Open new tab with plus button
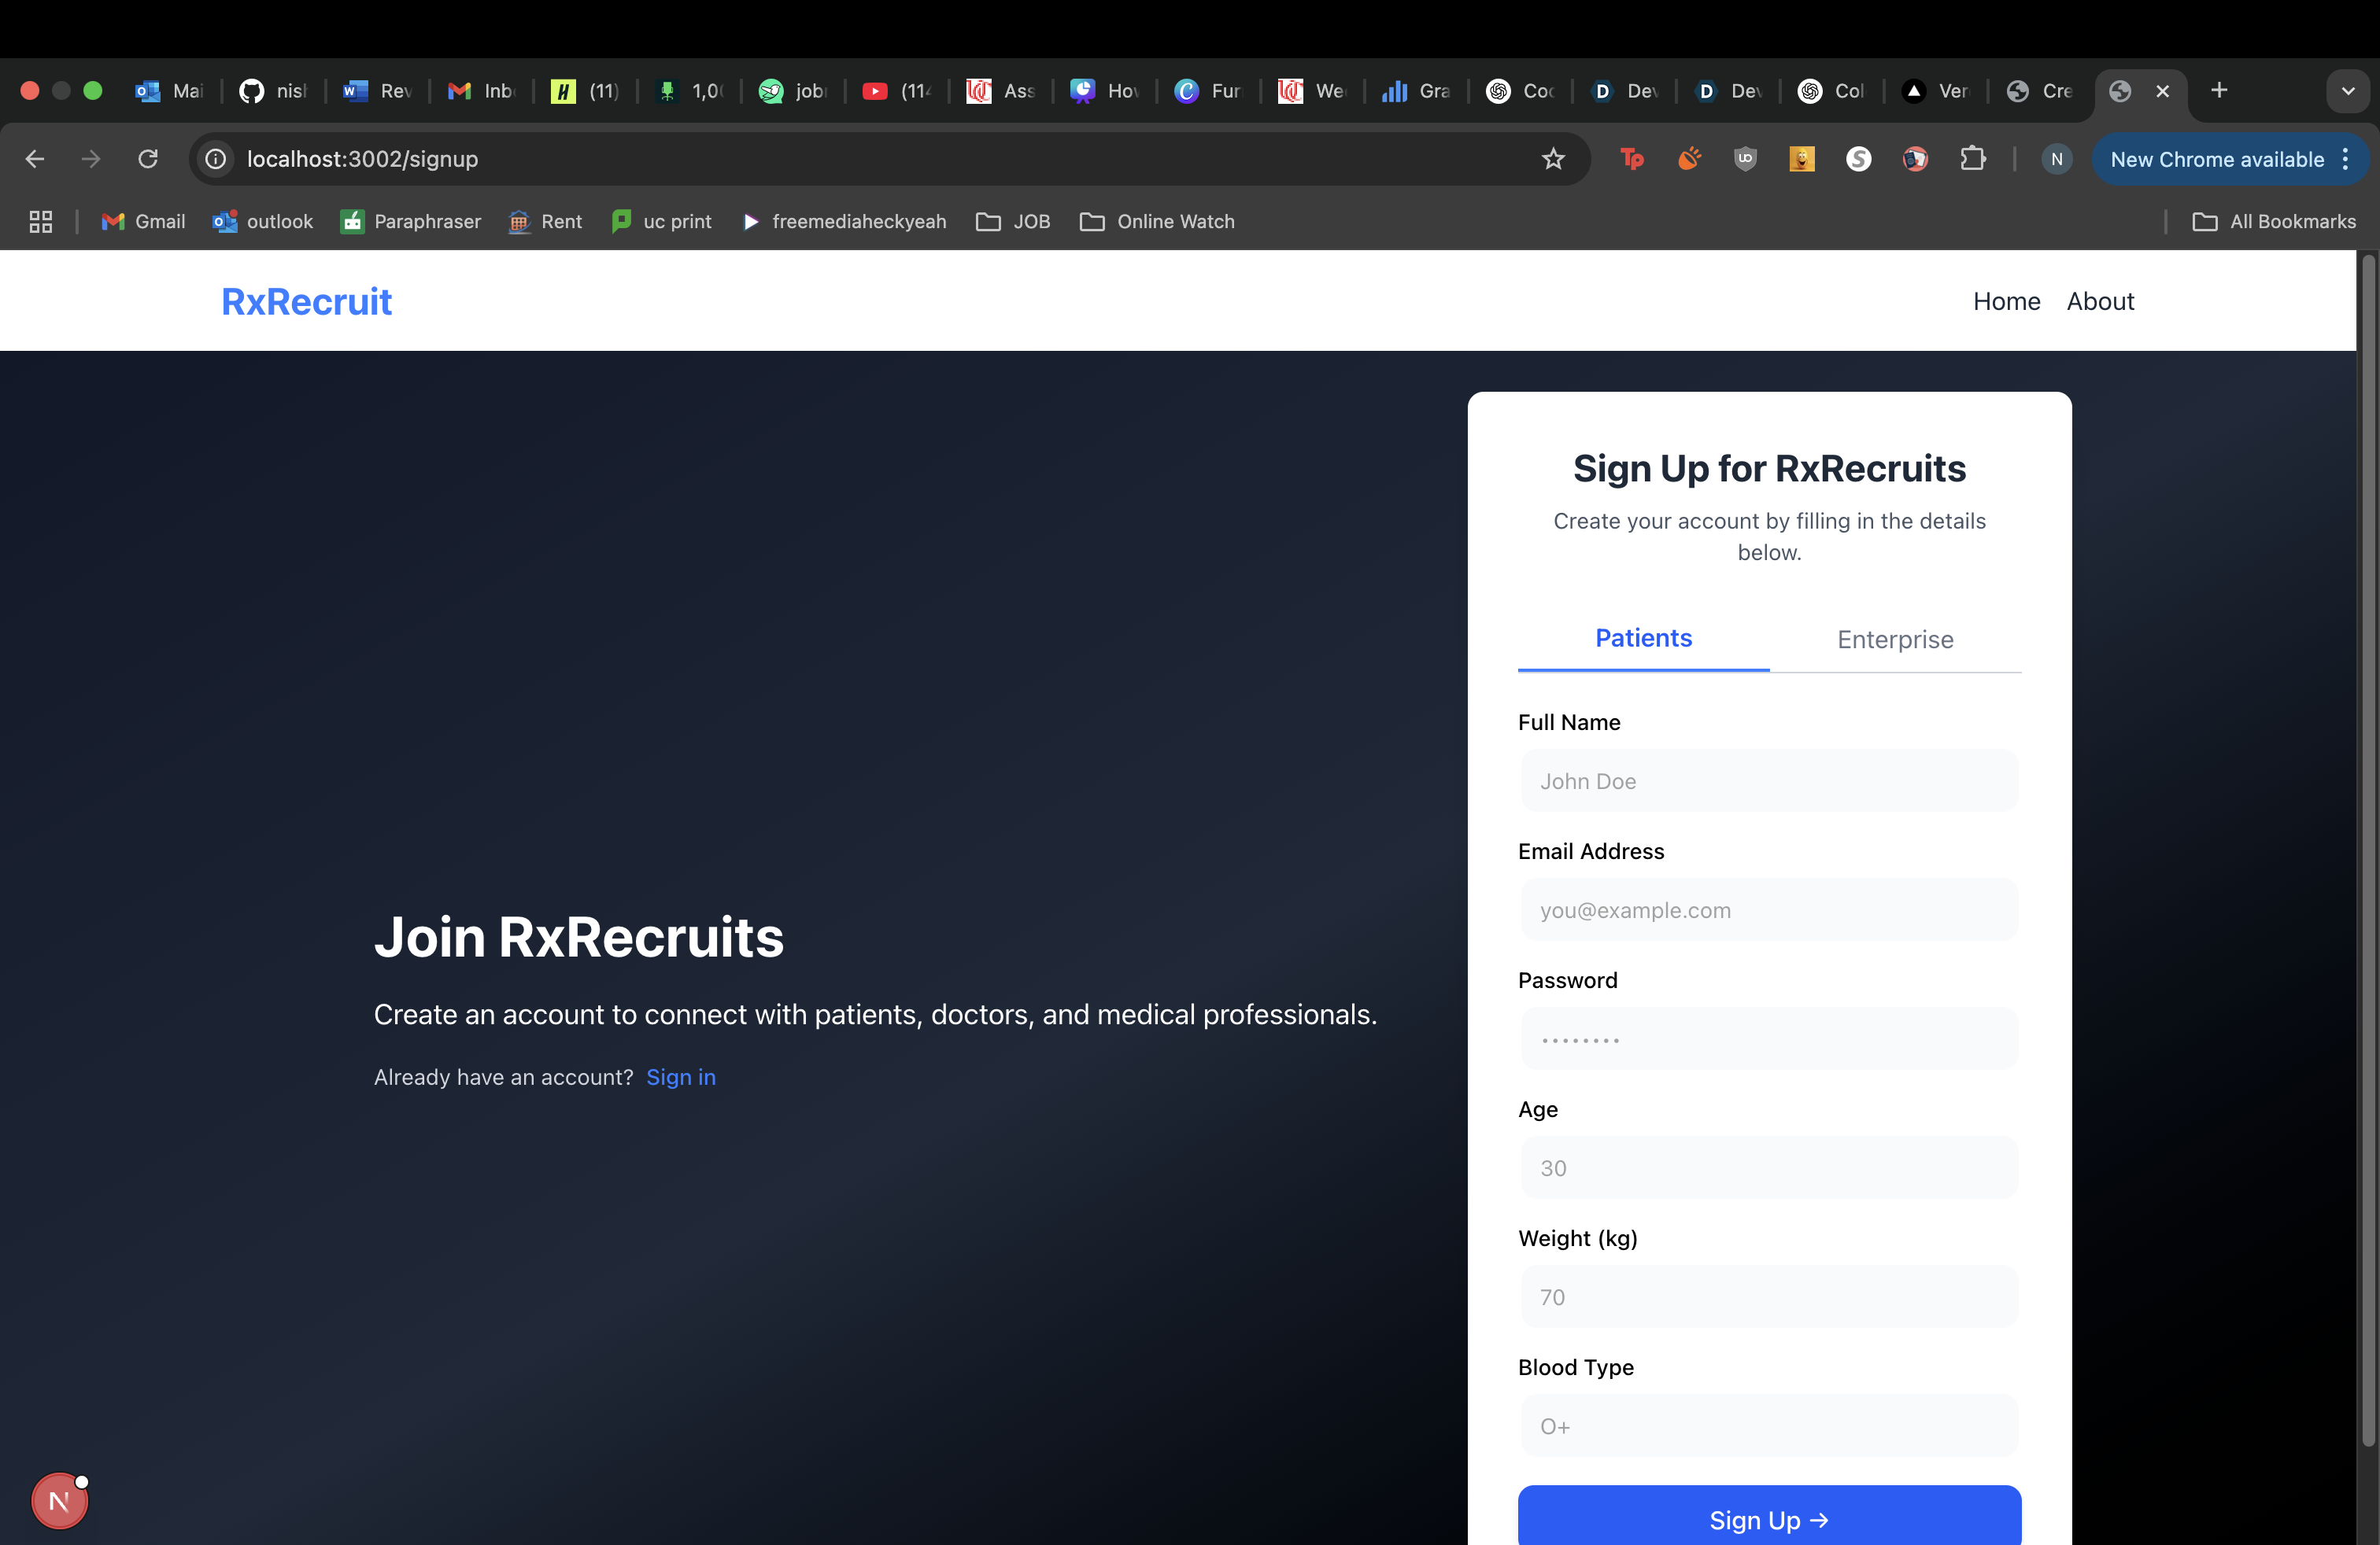This screenshot has height=1545, width=2380. [2218, 91]
